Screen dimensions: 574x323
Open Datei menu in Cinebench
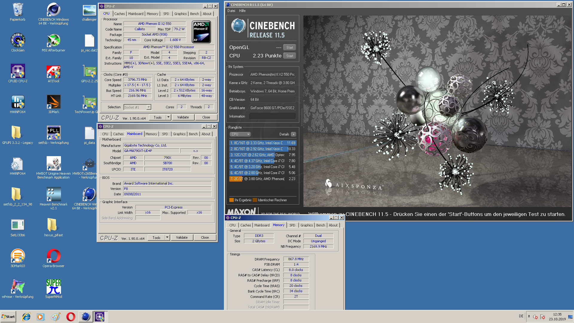point(231,11)
